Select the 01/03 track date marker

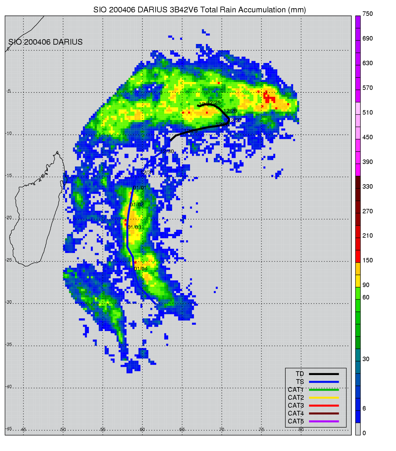tap(134, 228)
